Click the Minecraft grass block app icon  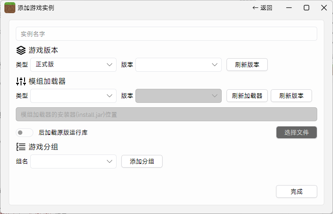[10, 8]
